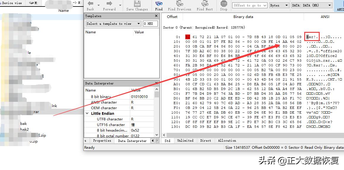The height and width of the screenshot is (170, 344).
Task: Select the 8 bit binary row
Action: tap(119, 97)
